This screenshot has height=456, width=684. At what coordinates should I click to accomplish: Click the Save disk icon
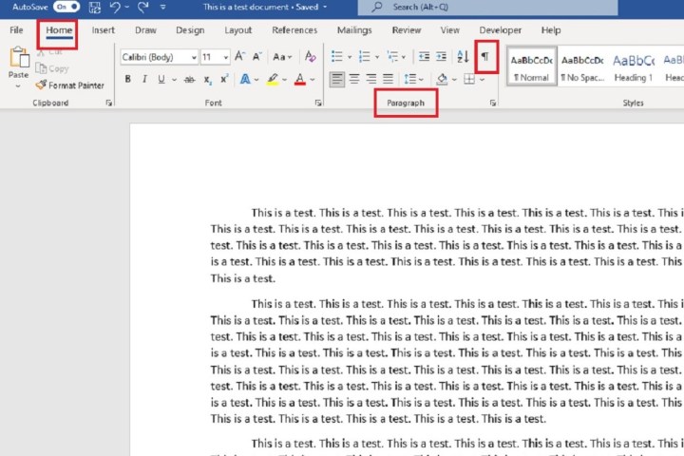click(94, 8)
